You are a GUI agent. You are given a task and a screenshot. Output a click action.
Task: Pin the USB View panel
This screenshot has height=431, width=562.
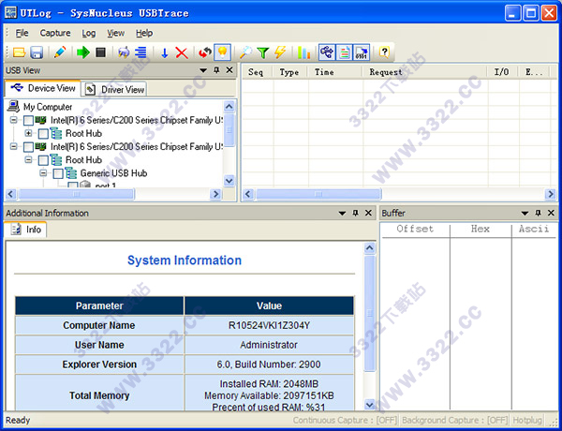(x=216, y=70)
